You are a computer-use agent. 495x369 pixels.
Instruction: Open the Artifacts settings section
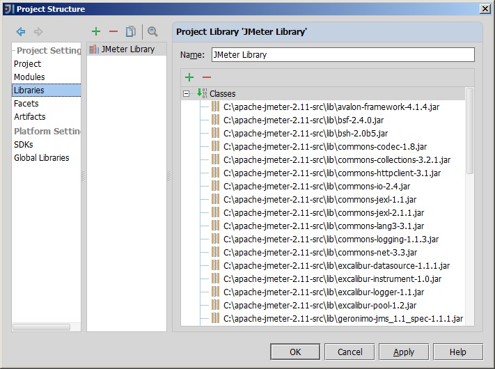tap(30, 117)
